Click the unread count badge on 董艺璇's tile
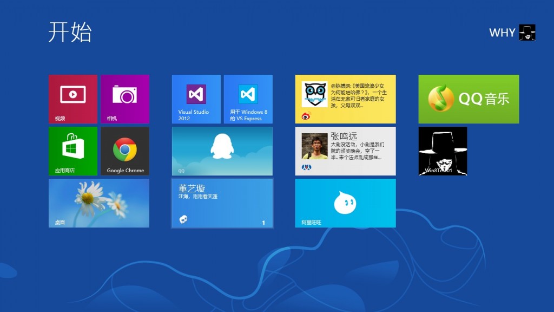 pyautogui.click(x=263, y=221)
